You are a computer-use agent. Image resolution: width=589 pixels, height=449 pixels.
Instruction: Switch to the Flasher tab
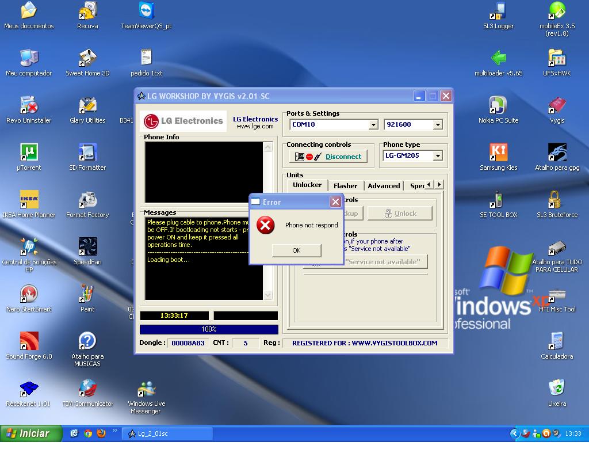click(345, 186)
